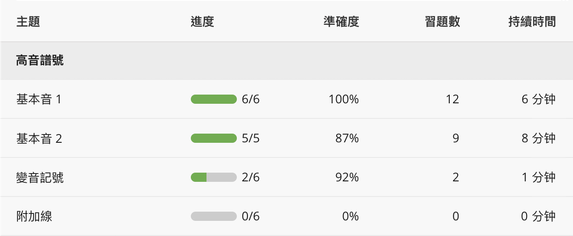Click the exercise count 12
This screenshot has height=236, width=573.
tap(453, 99)
